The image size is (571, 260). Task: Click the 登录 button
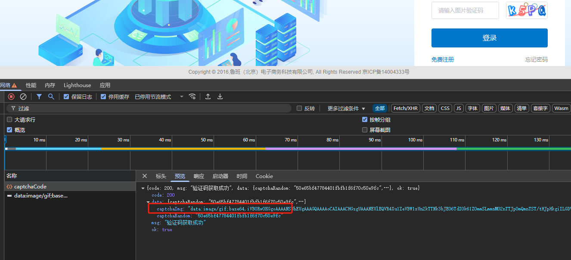coord(490,38)
